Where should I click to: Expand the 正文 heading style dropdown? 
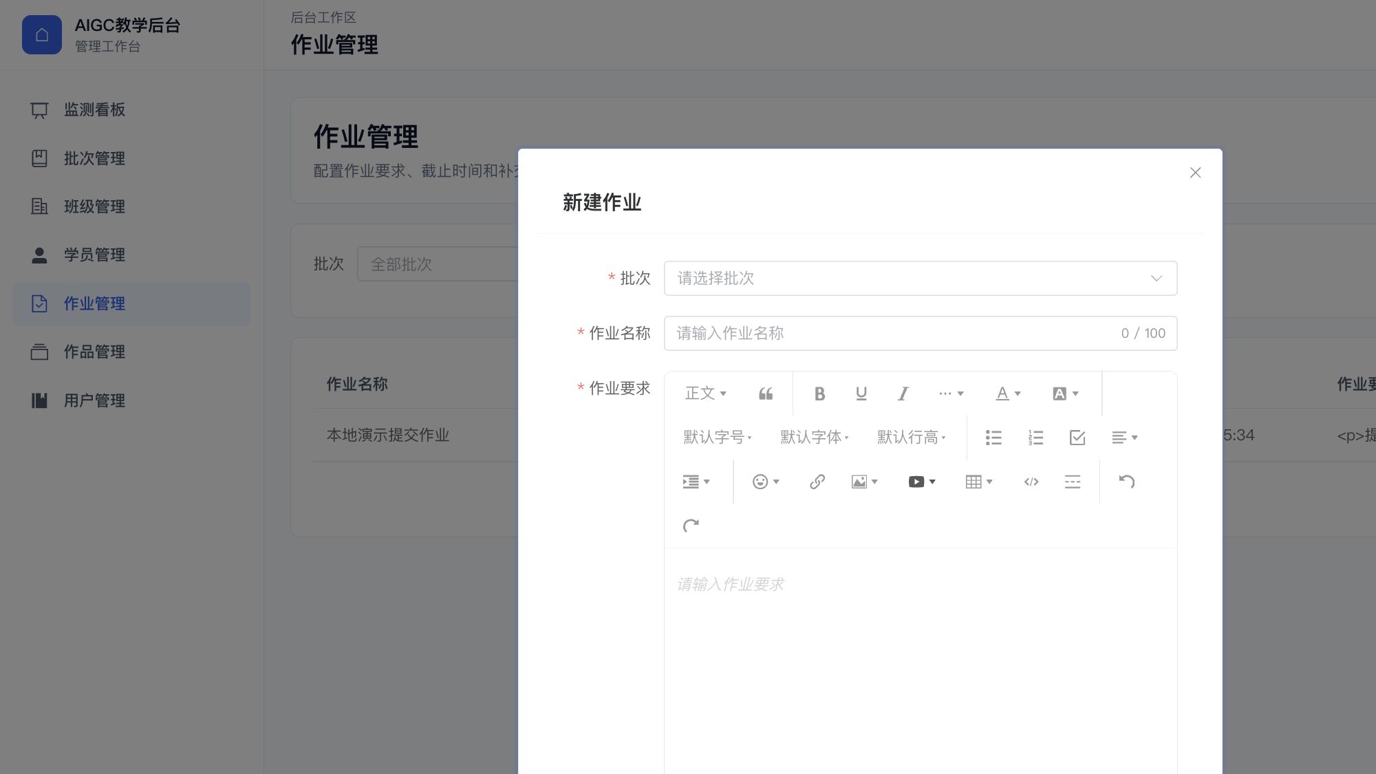705,394
